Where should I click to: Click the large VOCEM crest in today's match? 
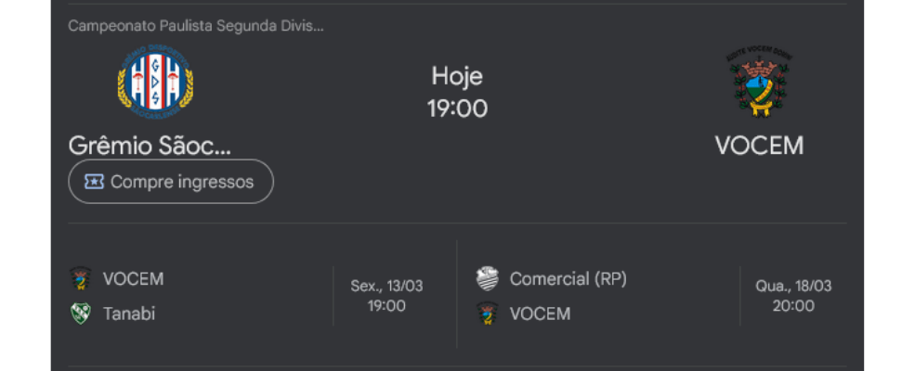click(x=759, y=83)
